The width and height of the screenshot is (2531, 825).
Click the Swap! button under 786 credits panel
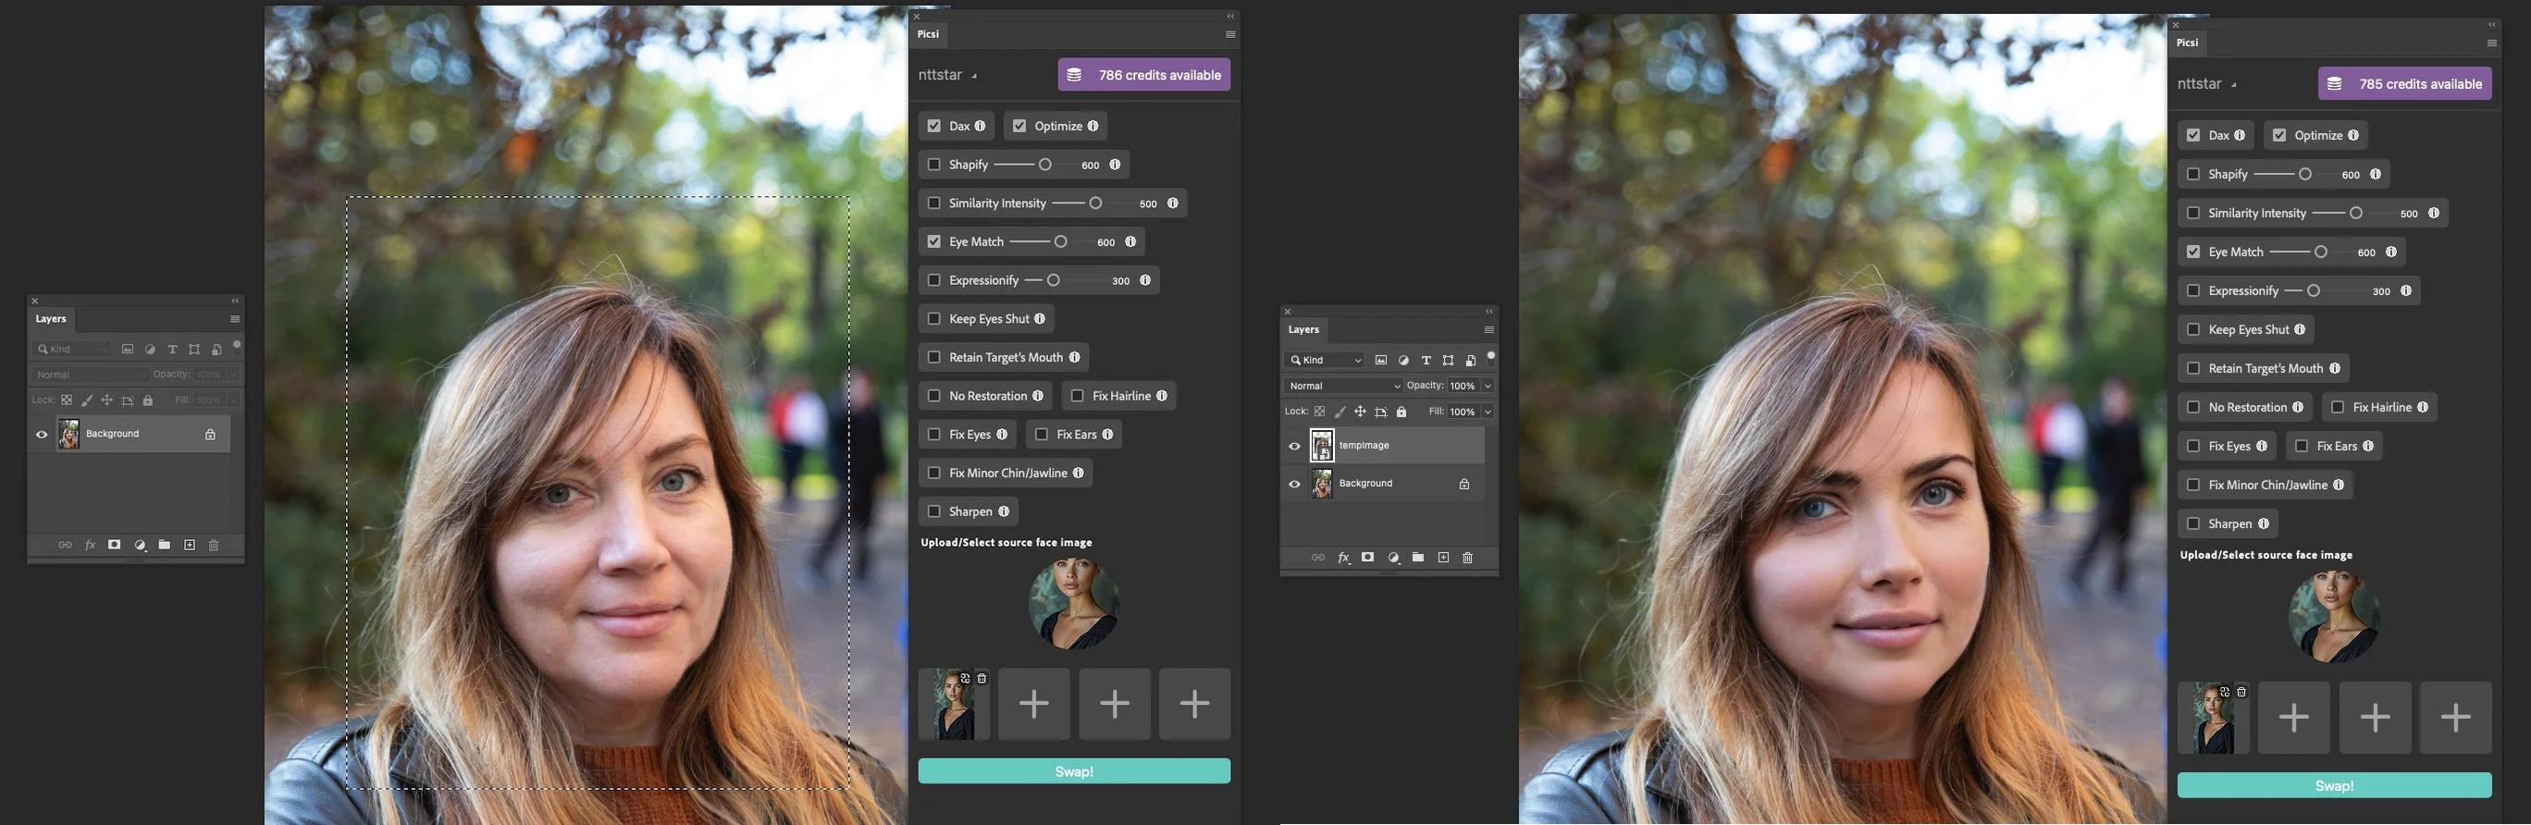[x=1073, y=772]
